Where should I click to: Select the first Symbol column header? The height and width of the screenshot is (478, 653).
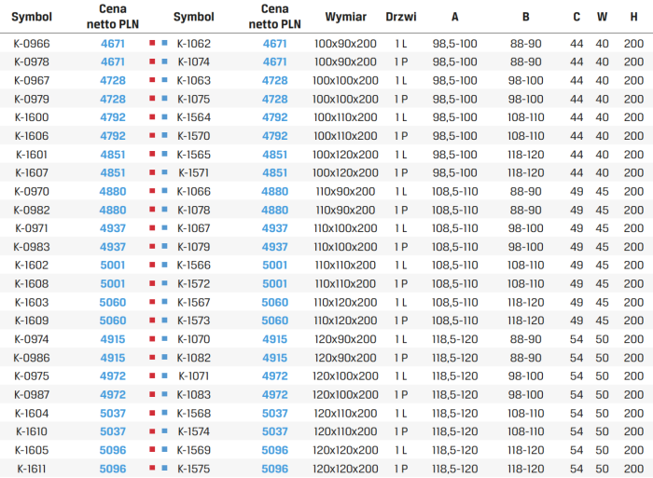(32, 17)
